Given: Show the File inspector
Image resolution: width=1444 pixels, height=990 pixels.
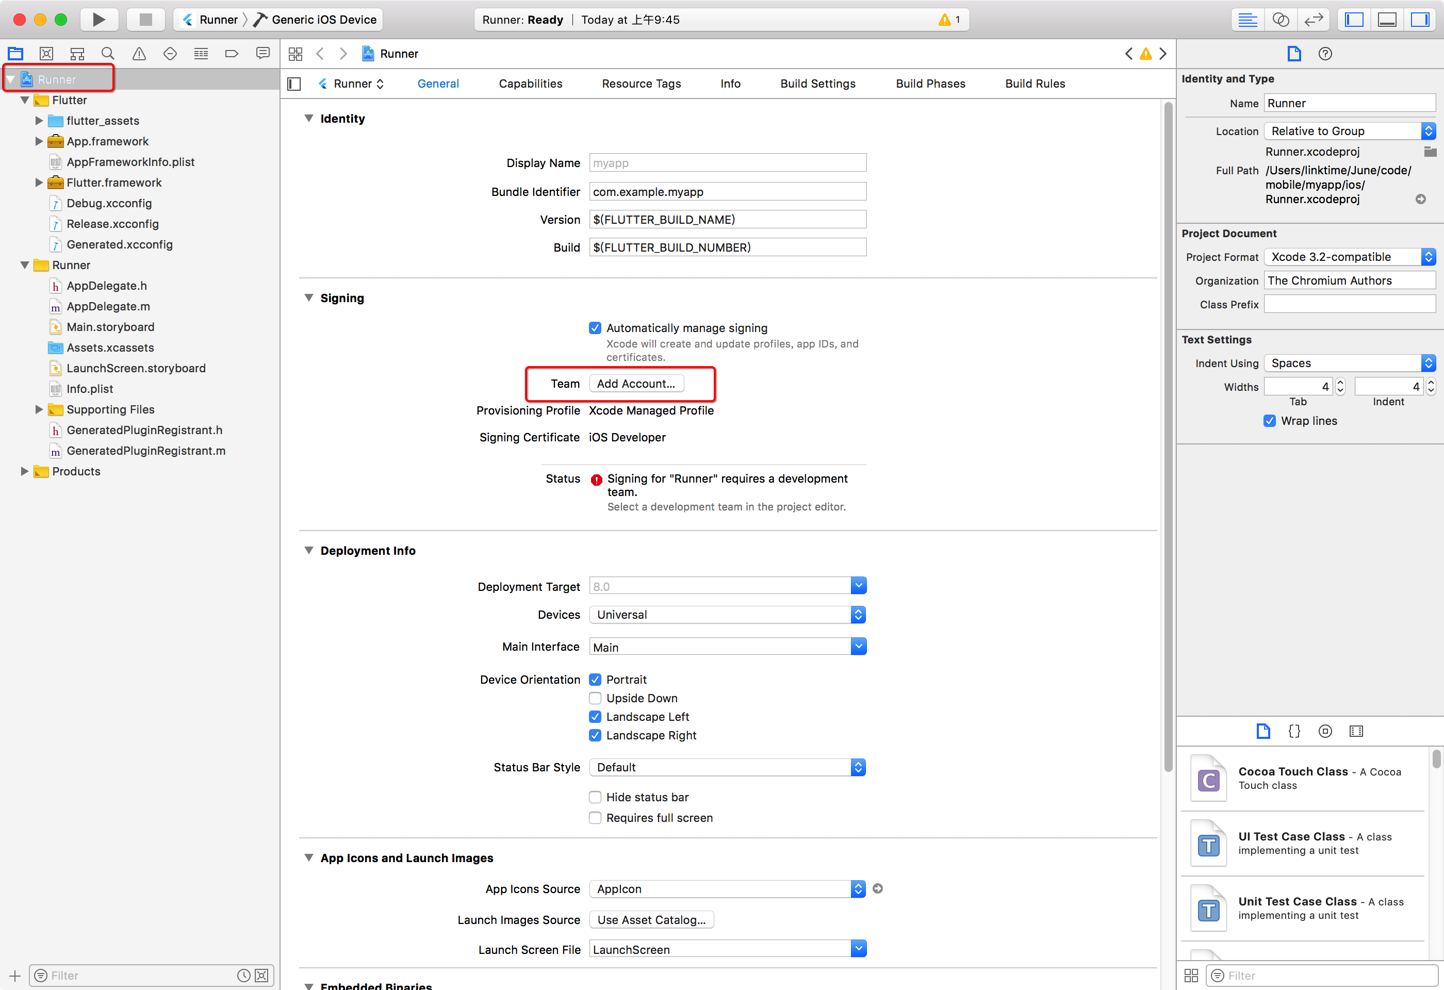Looking at the screenshot, I should [x=1294, y=54].
